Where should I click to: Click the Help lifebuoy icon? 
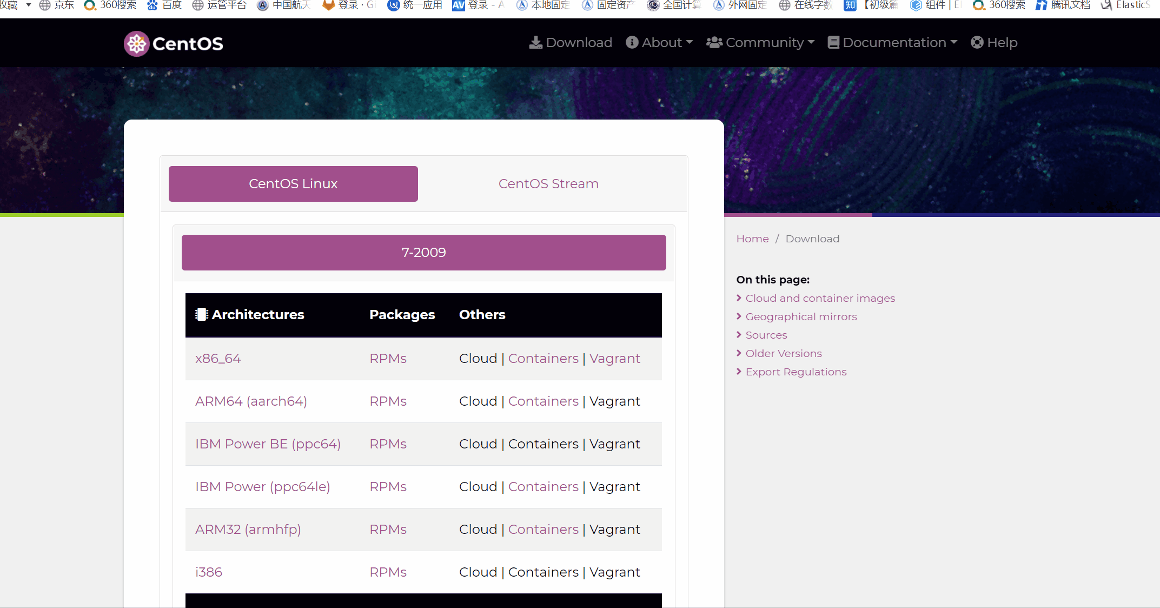pos(977,42)
